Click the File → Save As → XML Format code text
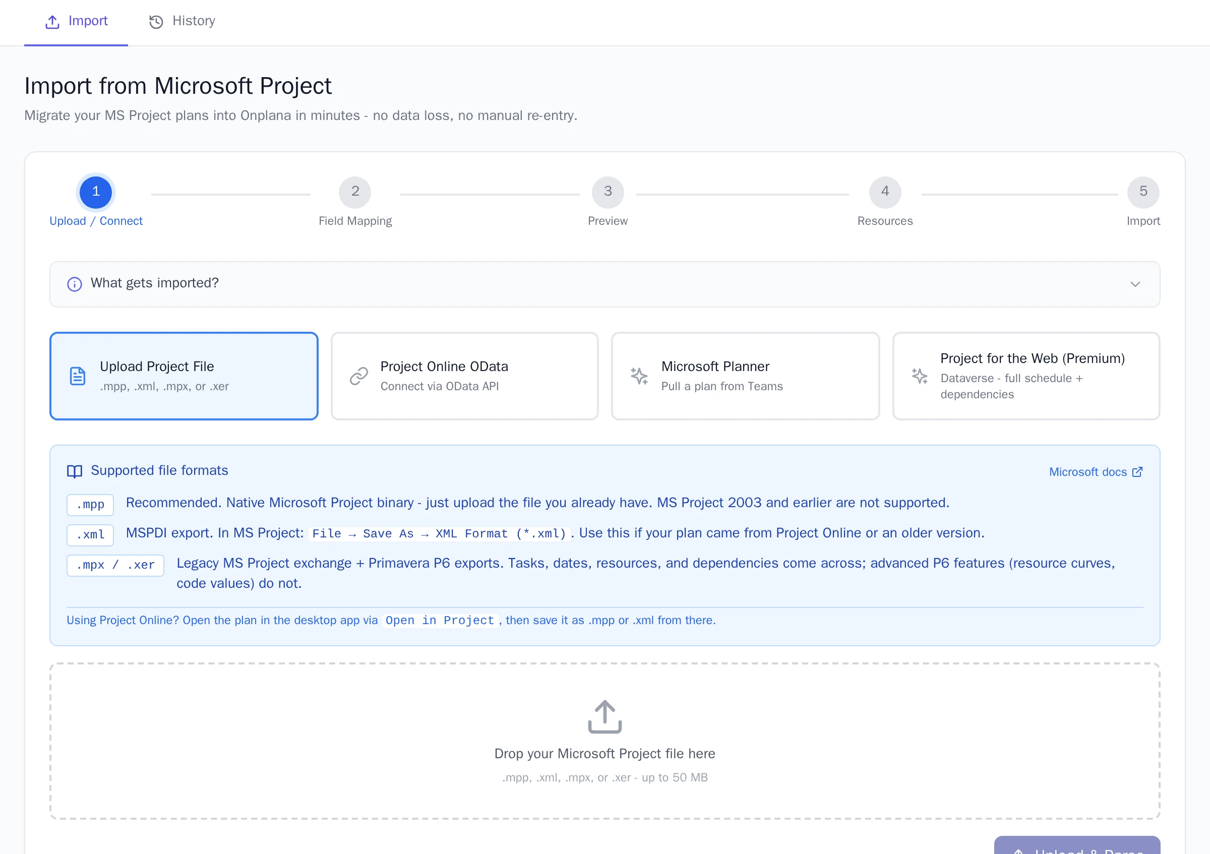This screenshot has height=854, width=1210. (439, 534)
